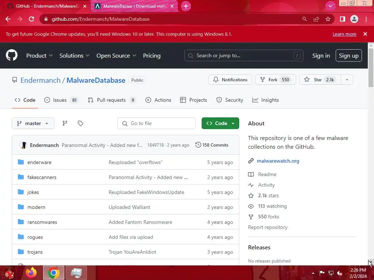This screenshot has height=280, width=374.
Task: Expand the Product menu
Action: pos(39,55)
